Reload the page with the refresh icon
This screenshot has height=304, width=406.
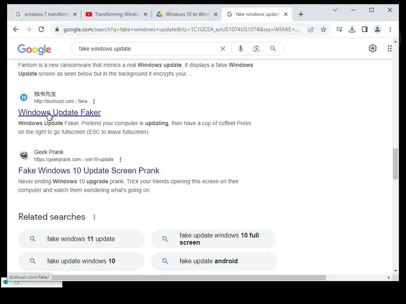click(x=41, y=29)
